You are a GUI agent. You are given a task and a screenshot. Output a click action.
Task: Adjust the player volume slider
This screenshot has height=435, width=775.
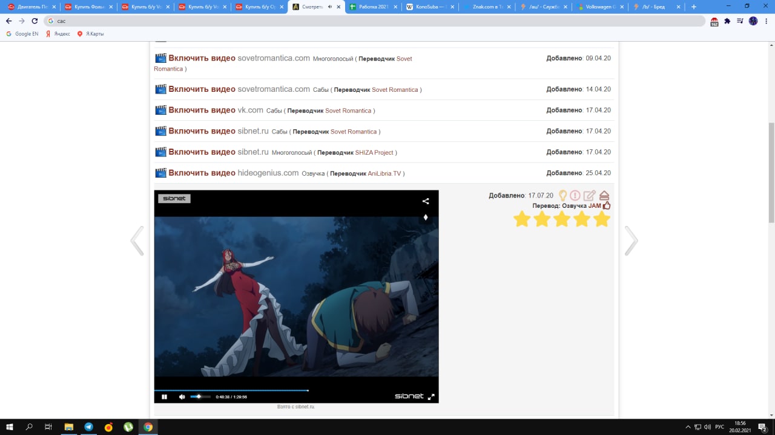200,396
